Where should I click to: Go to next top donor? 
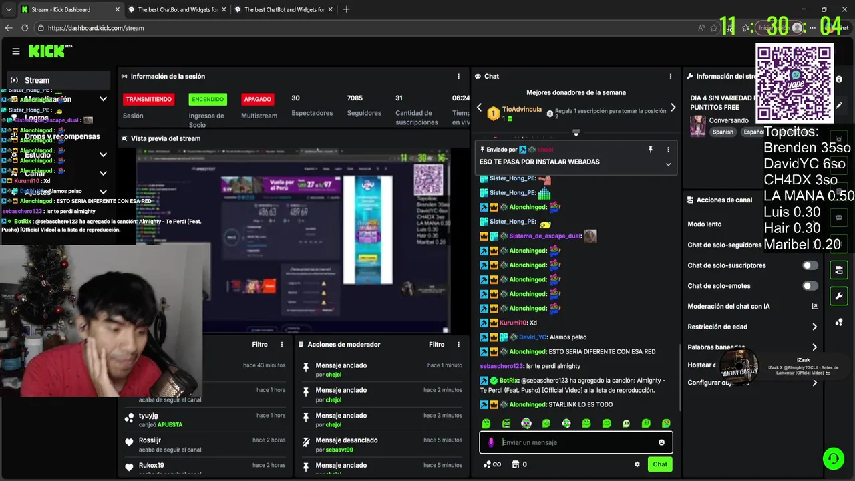tap(673, 108)
